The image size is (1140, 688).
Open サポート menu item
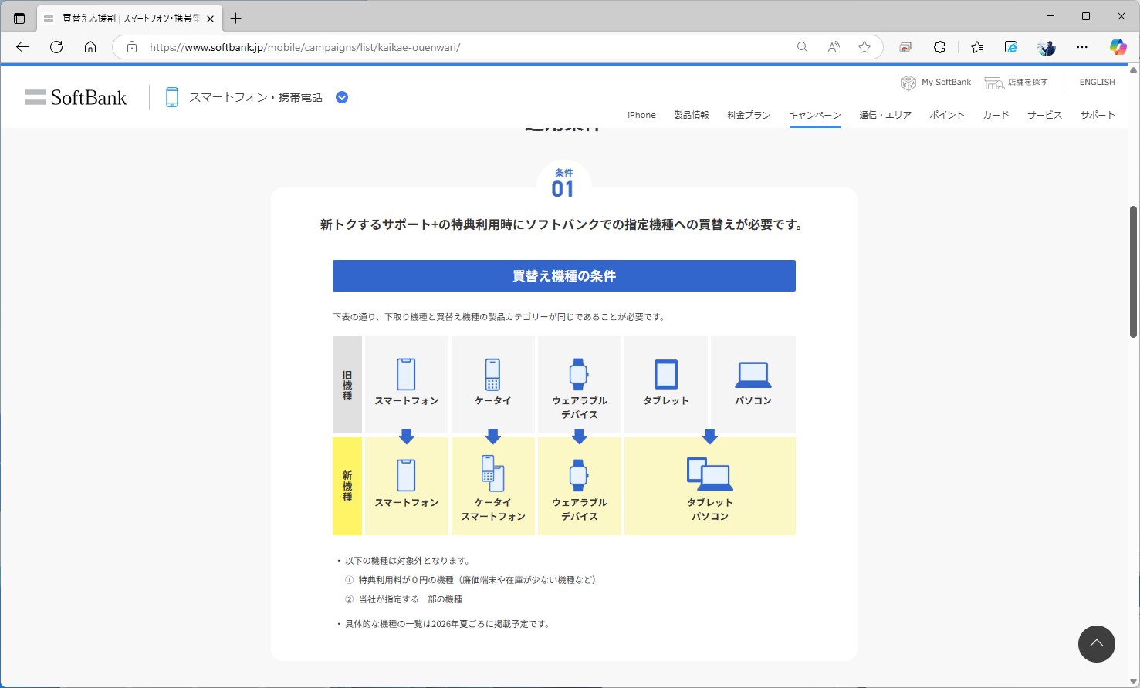coord(1098,115)
